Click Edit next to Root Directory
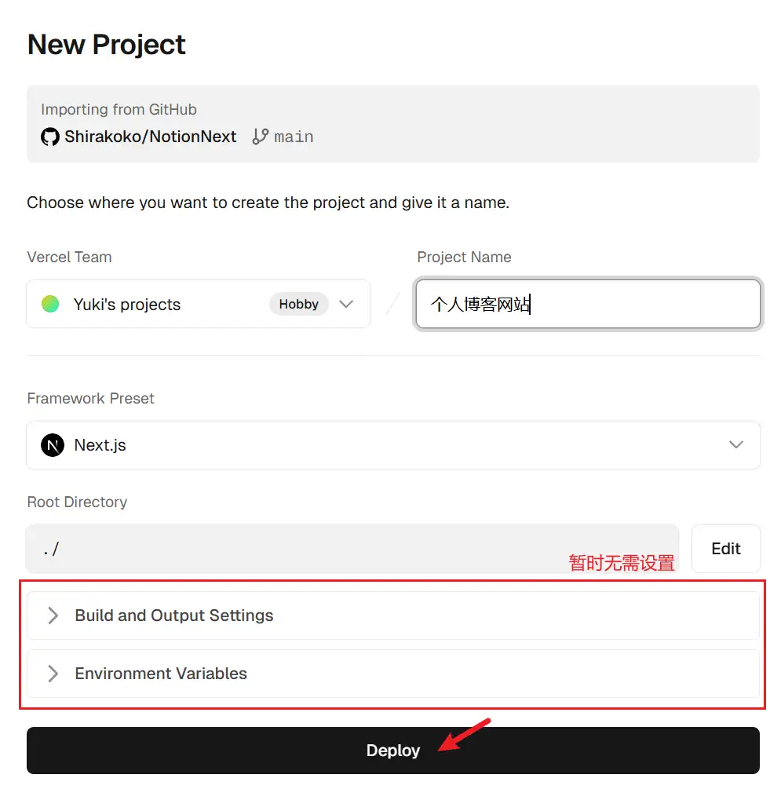The height and width of the screenshot is (800, 781). (725, 549)
